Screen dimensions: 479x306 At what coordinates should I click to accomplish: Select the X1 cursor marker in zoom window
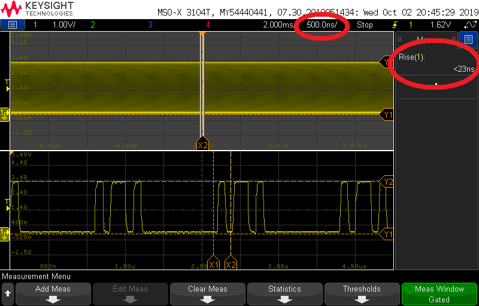(214, 264)
